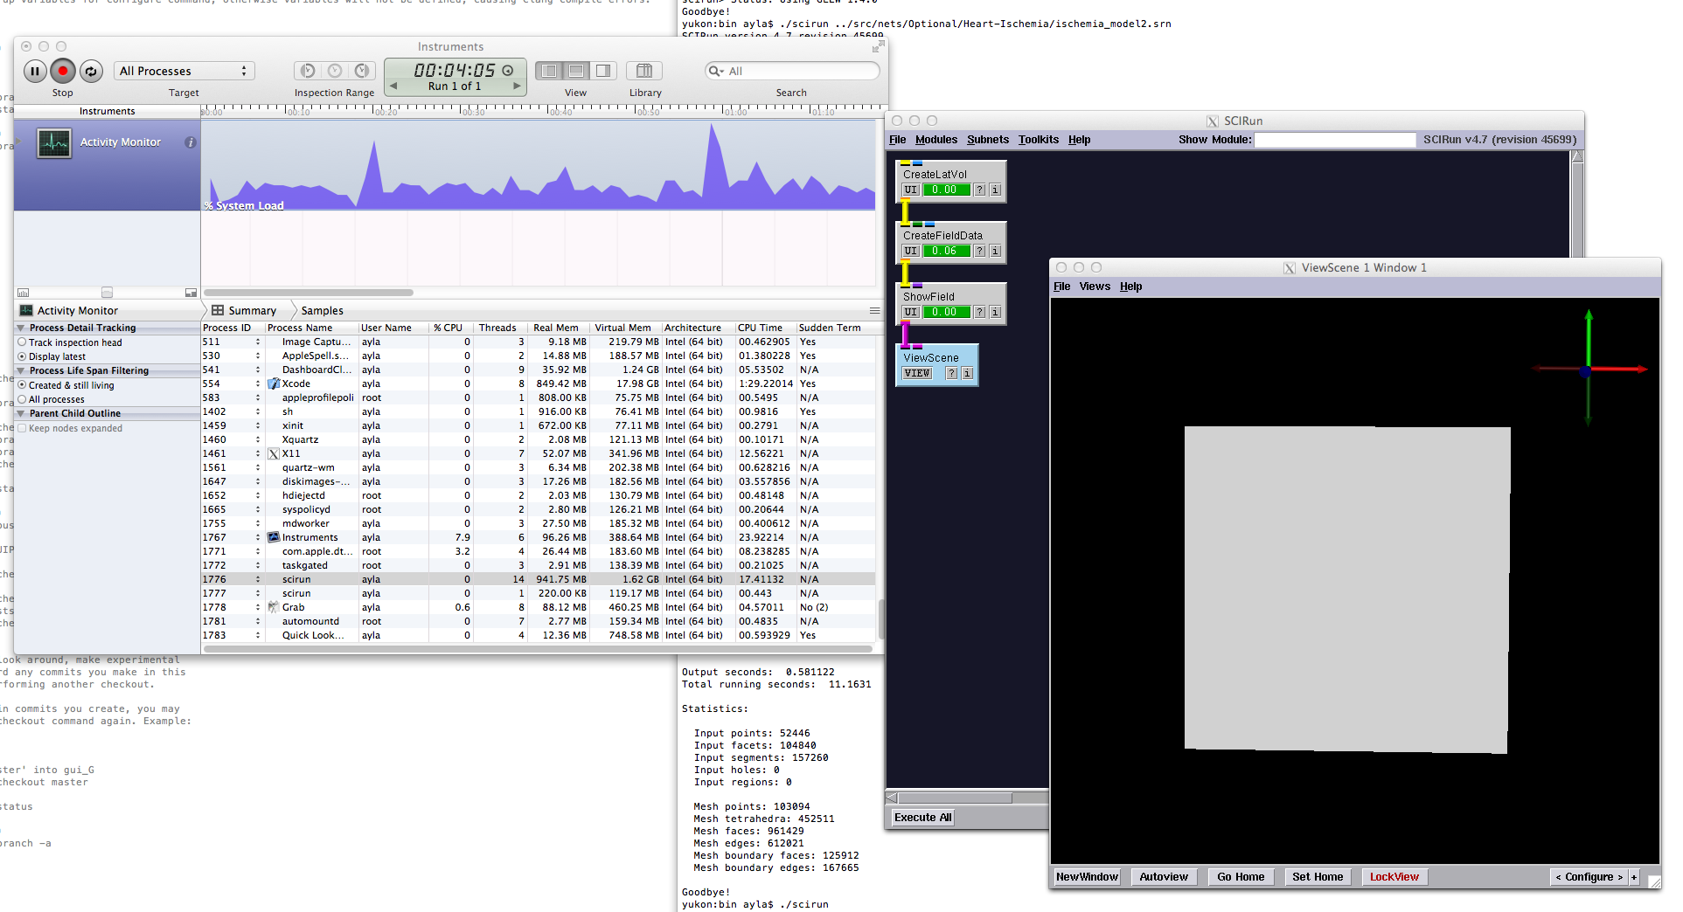Switch to Summary detail view
Viewport: 1683px width, 912px height.
[244, 310]
